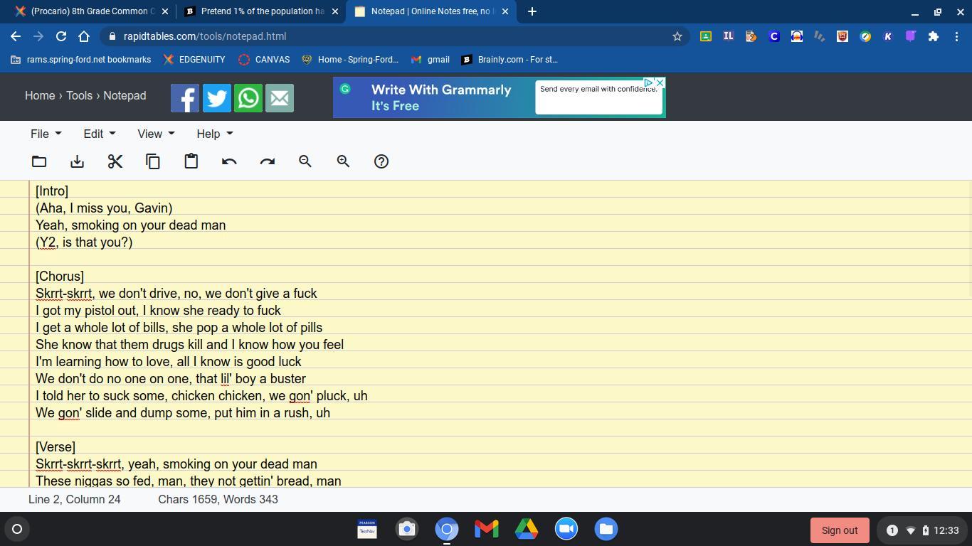Open the Camera app in the shelf

[407, 529]
